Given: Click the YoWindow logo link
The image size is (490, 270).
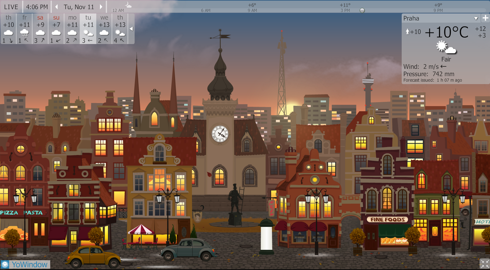Looking at the screenshot, I should coord(25,264).
